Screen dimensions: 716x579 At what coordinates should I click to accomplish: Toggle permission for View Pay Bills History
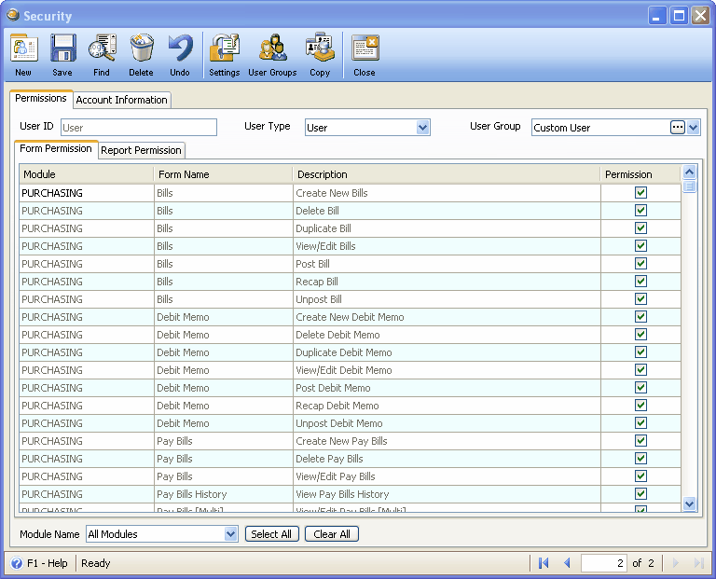click(640, 494)
